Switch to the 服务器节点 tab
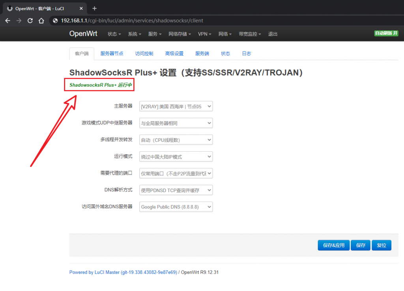Image resolution: width=404 pixels, height=291 pixels. point(112,54)
